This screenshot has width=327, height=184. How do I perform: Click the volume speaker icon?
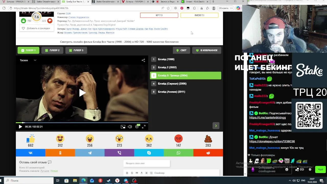pyautogui.click(x=130, y=126)
